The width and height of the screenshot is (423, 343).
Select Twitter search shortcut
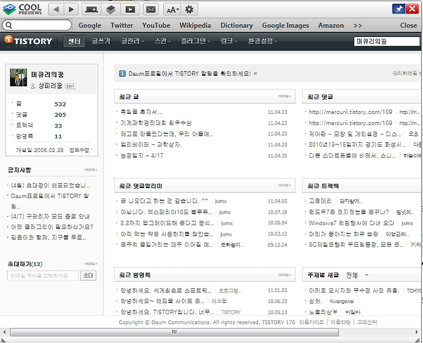[x=122, y=25]
